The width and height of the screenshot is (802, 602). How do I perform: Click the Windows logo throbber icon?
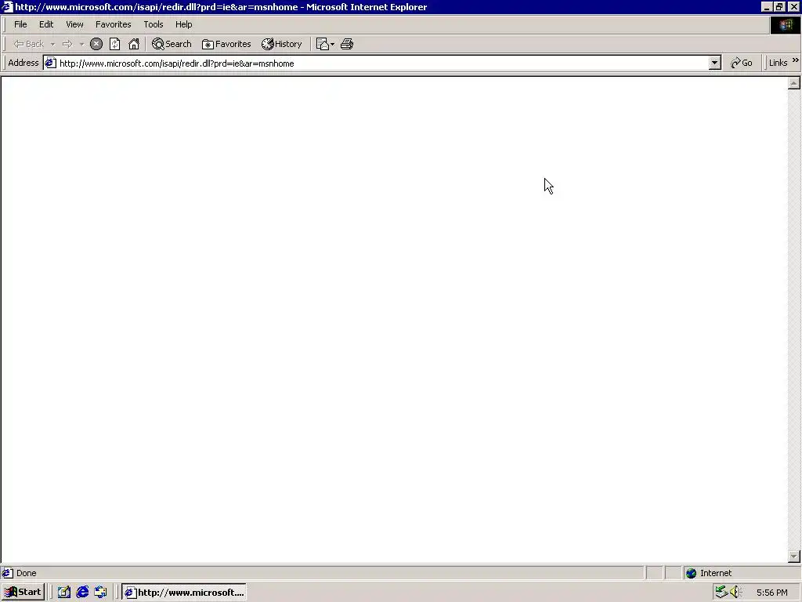point(785,25)
